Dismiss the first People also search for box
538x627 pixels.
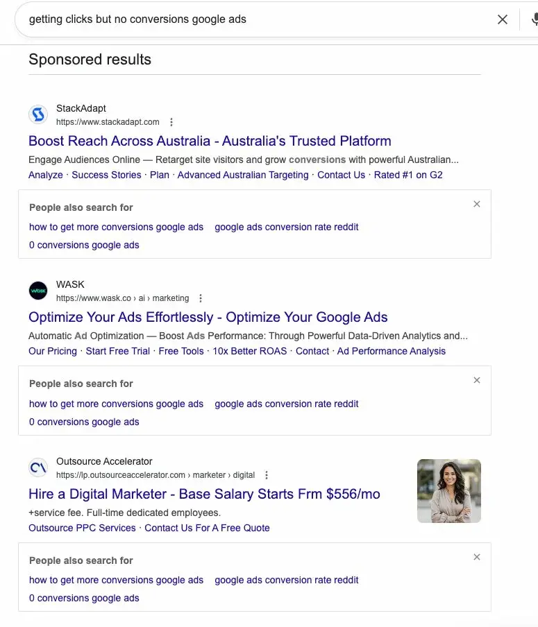(x=476, y=204)
